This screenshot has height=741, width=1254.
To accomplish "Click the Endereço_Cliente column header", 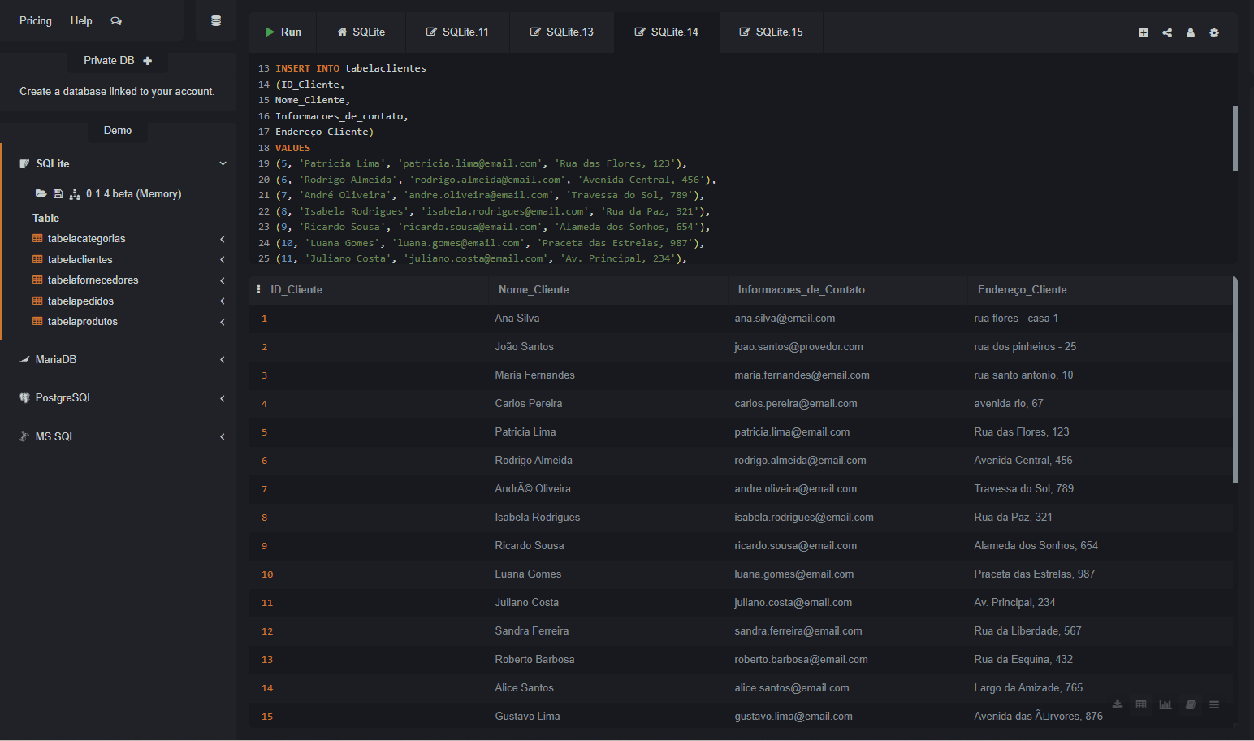I will point(1022,290).
